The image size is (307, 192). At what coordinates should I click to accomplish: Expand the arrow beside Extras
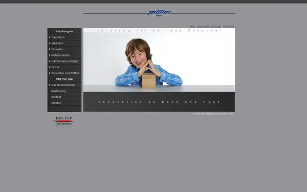(50, 67)
